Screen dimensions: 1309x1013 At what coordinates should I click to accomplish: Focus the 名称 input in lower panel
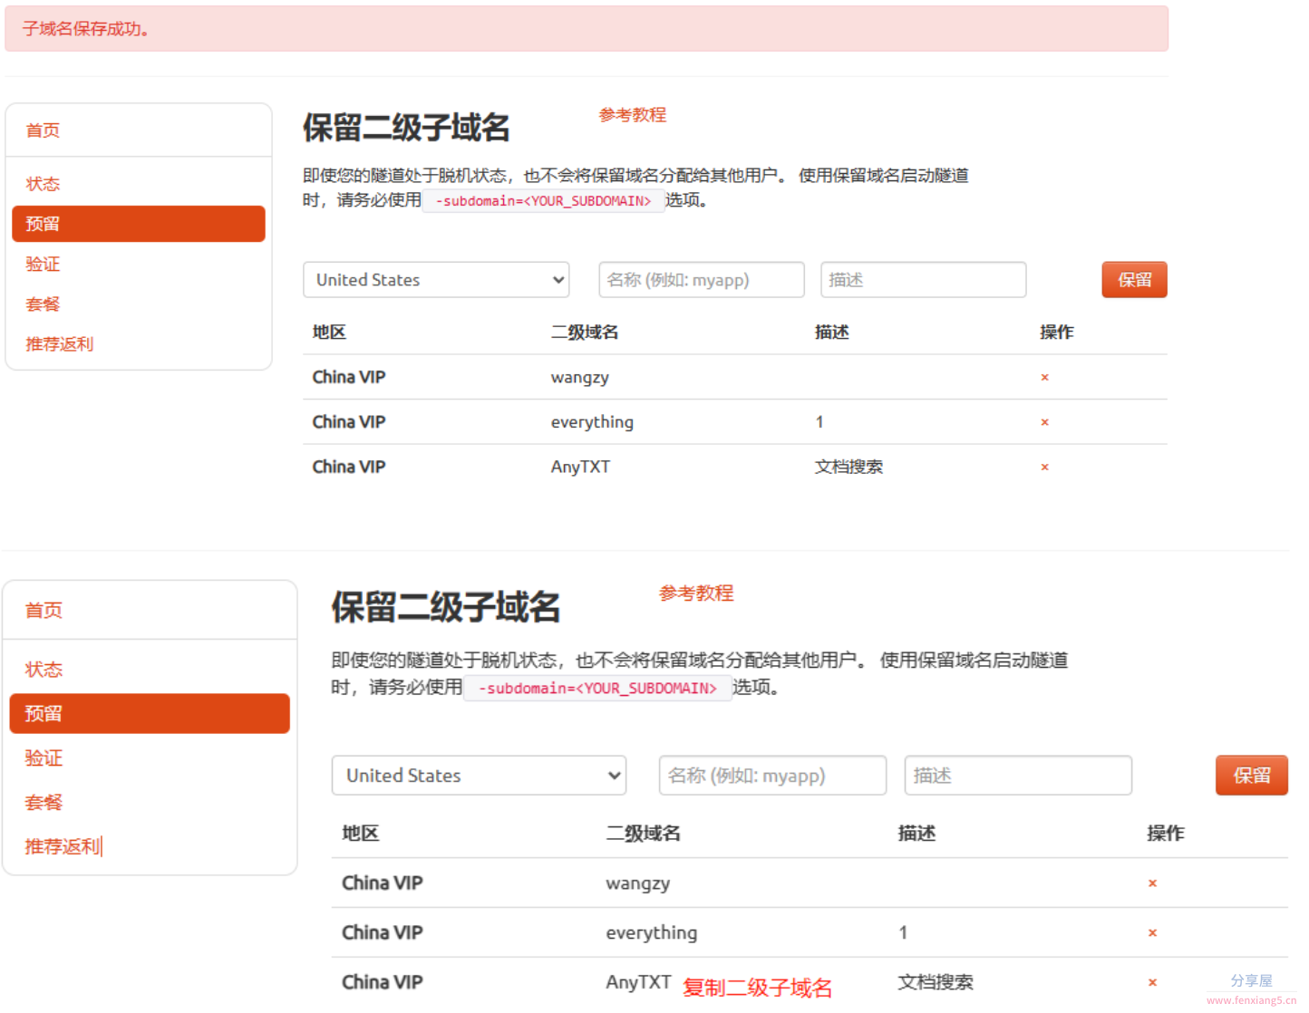(x=773, y=776)
